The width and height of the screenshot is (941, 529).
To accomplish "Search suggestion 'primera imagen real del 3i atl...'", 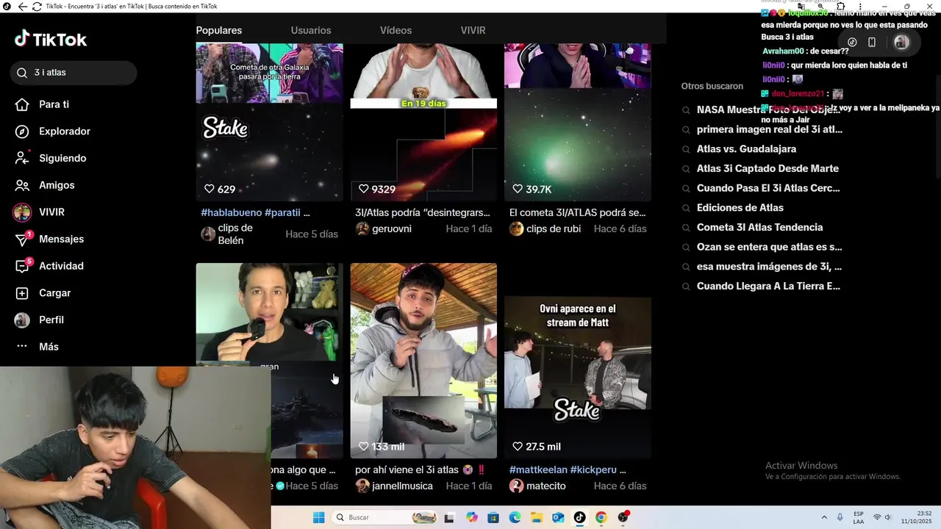I will coord(769,129).
